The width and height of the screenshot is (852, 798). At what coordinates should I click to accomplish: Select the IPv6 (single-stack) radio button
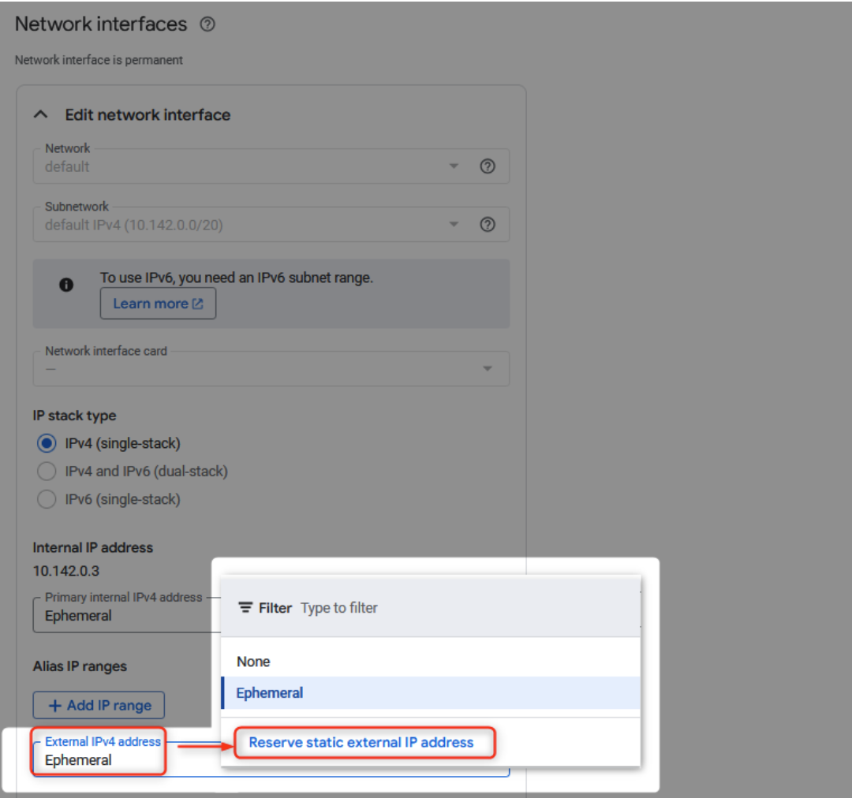pos(47,499)
